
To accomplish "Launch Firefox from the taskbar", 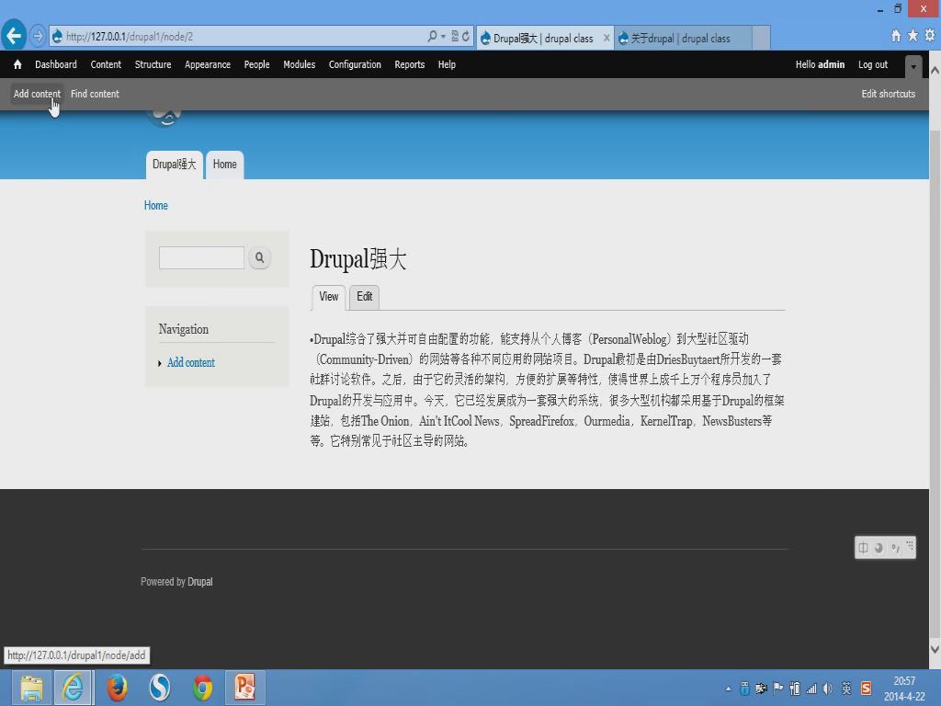I will [117, 688].
